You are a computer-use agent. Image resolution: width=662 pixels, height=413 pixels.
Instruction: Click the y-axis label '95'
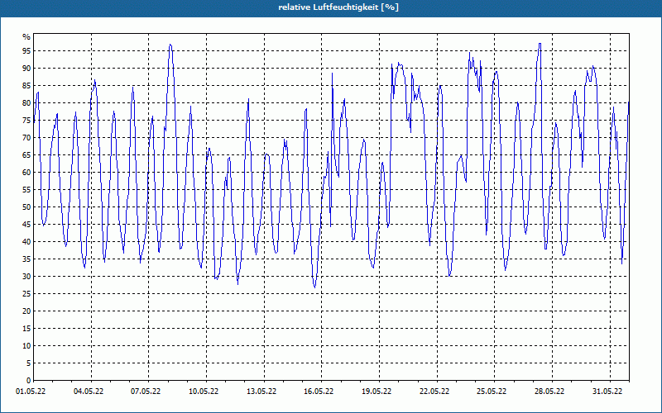pyautogui.click(x=26, y=51)
